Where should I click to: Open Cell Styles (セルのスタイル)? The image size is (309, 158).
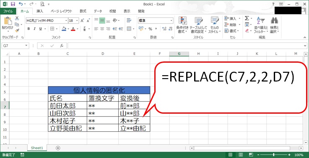click(214, 25)
